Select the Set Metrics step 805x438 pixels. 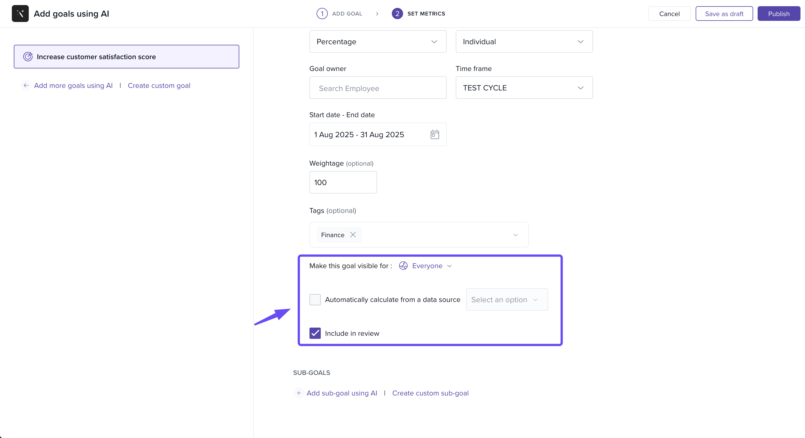[426, 14]
